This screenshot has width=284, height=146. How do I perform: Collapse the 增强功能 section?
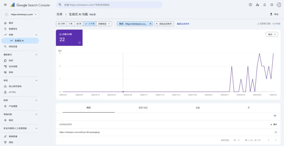[36, 114]
